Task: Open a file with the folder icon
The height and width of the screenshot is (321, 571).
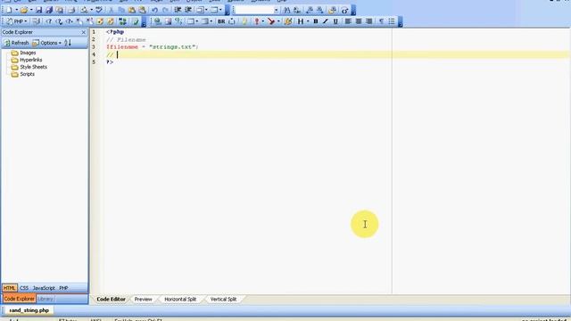Action: click(24, 10)
